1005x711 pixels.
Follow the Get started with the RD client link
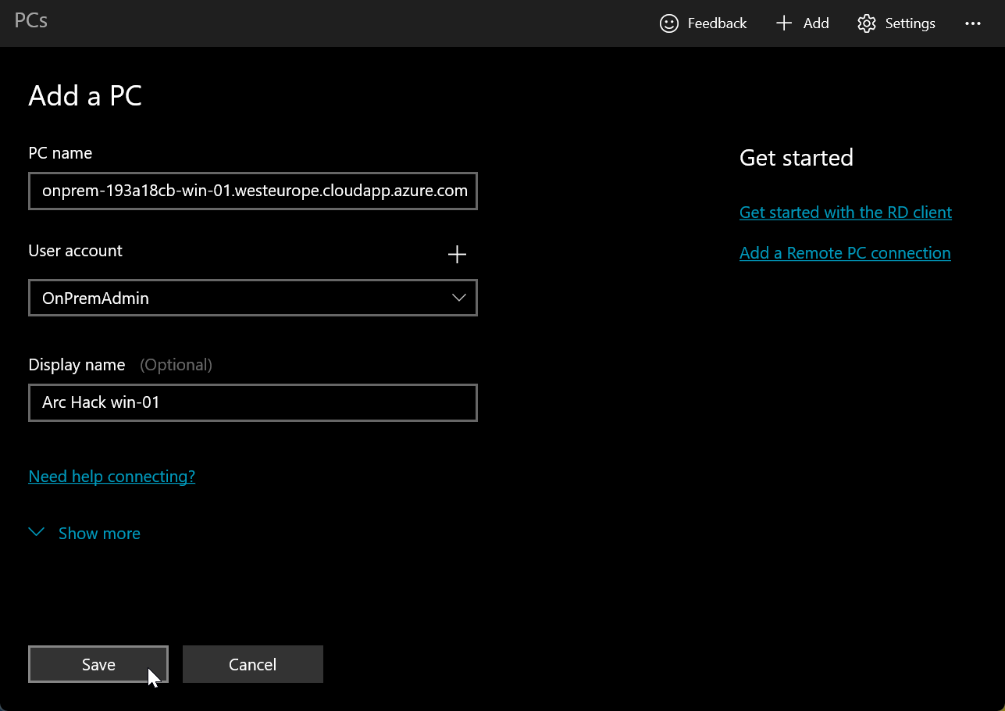point(846,212)
